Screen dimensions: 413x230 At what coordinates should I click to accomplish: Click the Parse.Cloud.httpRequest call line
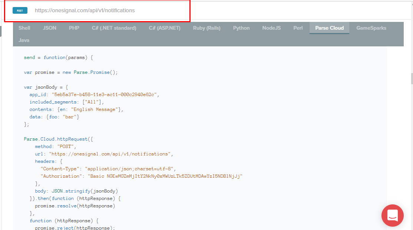tap(58, 139)
